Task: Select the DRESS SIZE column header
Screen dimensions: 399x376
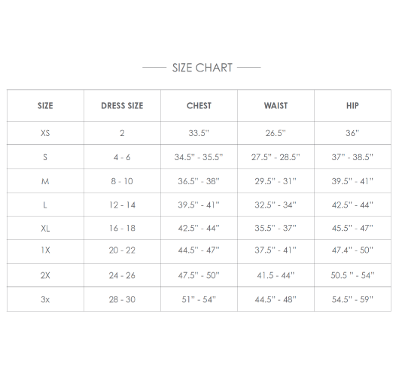Action: pyautogui.click(x=122, y=106)
